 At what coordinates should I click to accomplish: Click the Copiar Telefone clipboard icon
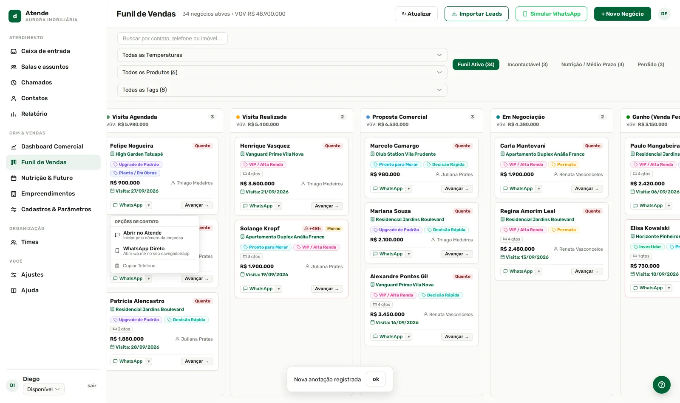[x=117, y=266]
